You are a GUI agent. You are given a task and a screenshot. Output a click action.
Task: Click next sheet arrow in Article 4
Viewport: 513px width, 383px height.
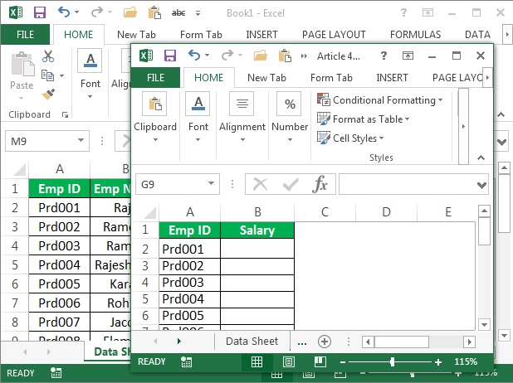coord(179,342)
